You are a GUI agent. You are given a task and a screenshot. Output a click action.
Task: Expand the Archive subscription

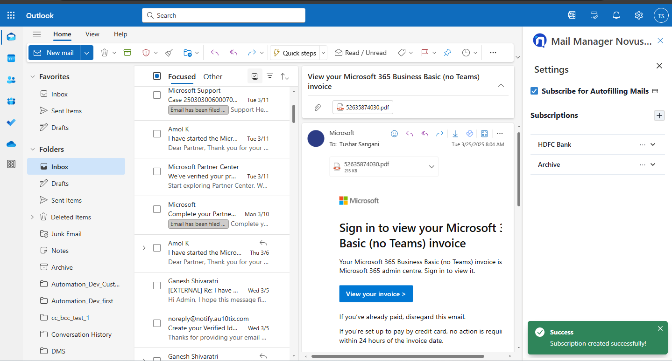653,164
